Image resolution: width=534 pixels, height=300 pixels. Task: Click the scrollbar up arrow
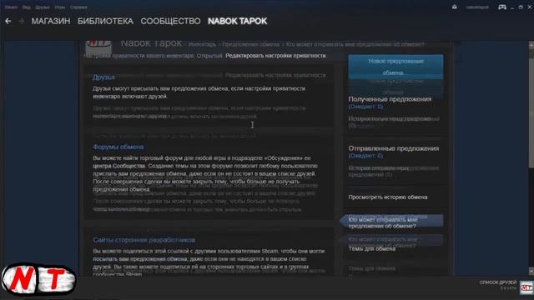tap(531, 44)
